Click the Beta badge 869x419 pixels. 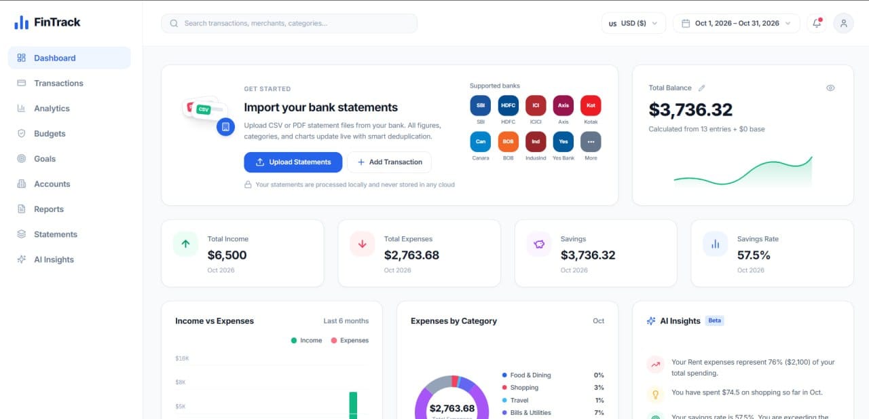click(x=715, y=321)
